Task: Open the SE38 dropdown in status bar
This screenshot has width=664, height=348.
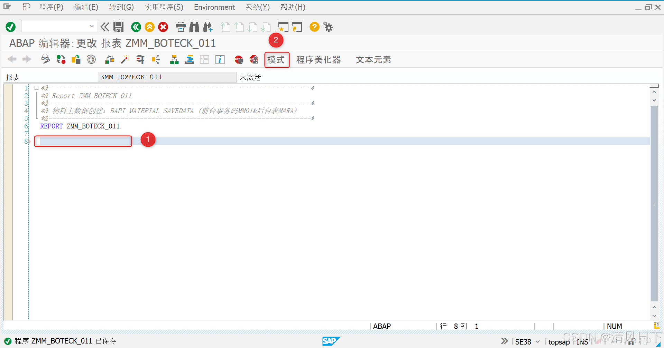Action: [x=537, y=341]
